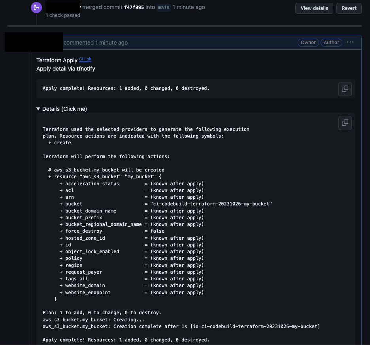This screenshot has width=370, height=345.
Task: Click the purple merge icon
Action: click(36, 7)
